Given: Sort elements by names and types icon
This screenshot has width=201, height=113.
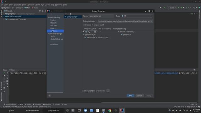Looking at the screenshot, I should pyautogui.click(x=95, y=32).
